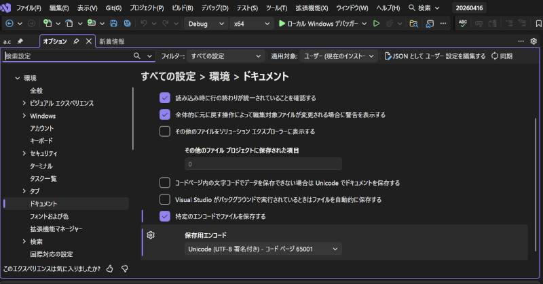This screenshot has width=543, height=284.
Task: Click the Open File icon in toolbar
Action: click(69, 24)
